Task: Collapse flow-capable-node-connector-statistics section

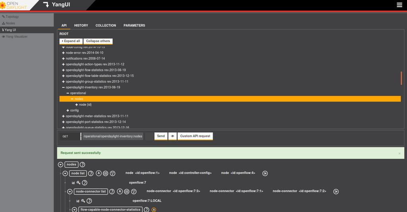Action: click(x=74, y=209)
